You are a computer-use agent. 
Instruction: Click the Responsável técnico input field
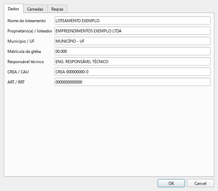(133, 61)
